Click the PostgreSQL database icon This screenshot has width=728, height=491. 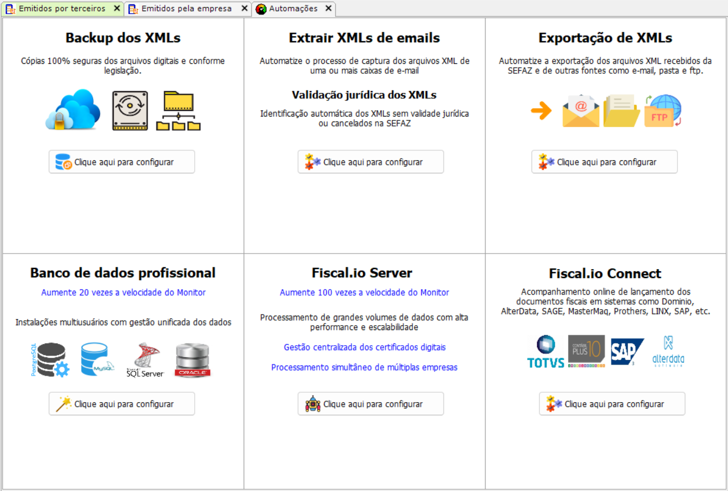[50, 360]
